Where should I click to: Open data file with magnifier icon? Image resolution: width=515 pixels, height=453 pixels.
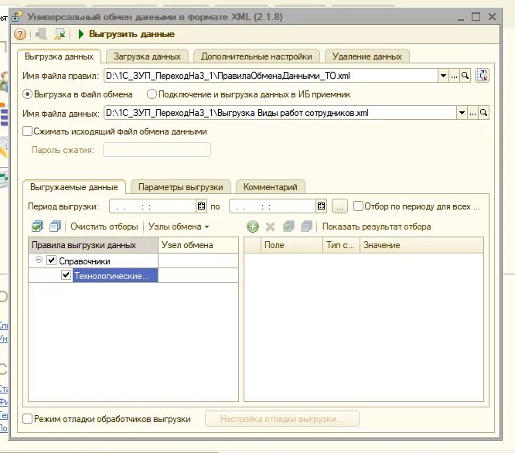pyautogui.click(x=484, y=113)
